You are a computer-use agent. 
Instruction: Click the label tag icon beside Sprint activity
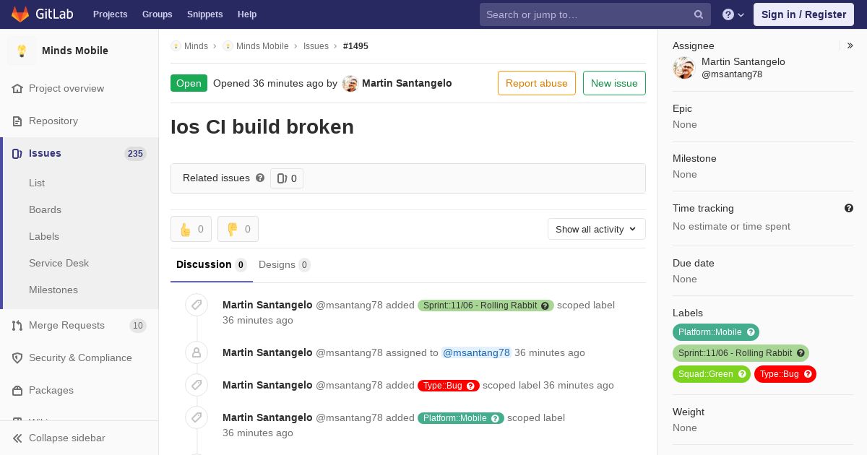pyautogui.click(x=197, y=305)
